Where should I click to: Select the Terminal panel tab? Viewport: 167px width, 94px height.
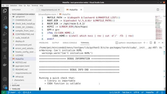(85, 43)
